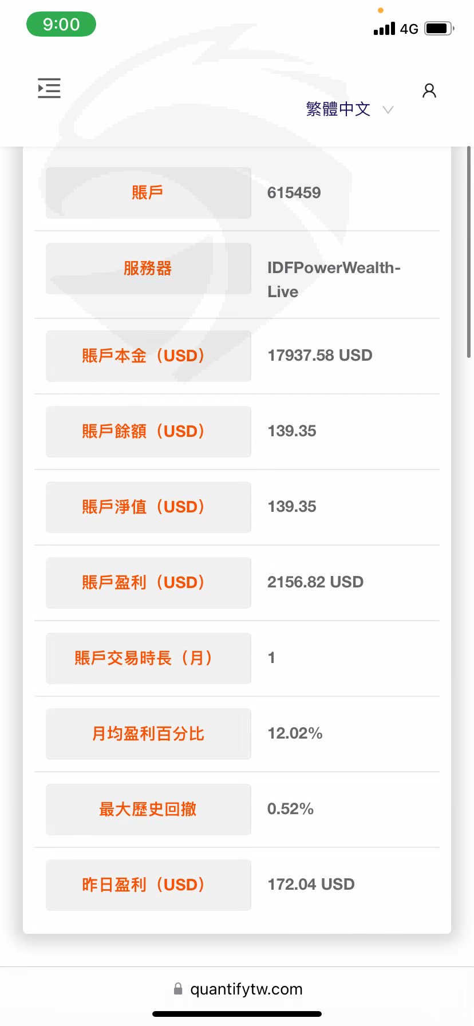Select the 繁體中文 language selector
474x1026 pixels.
pos(338,109)
